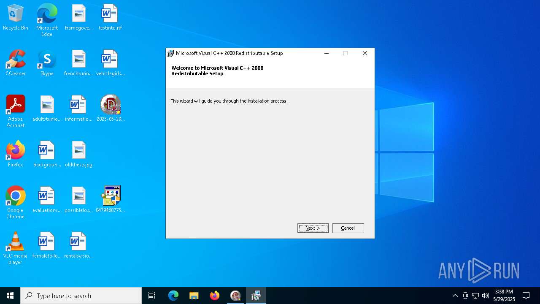Show hidden system tray icons
The width and height of the screenshot is (540, 304).
[x=455, y=296]
